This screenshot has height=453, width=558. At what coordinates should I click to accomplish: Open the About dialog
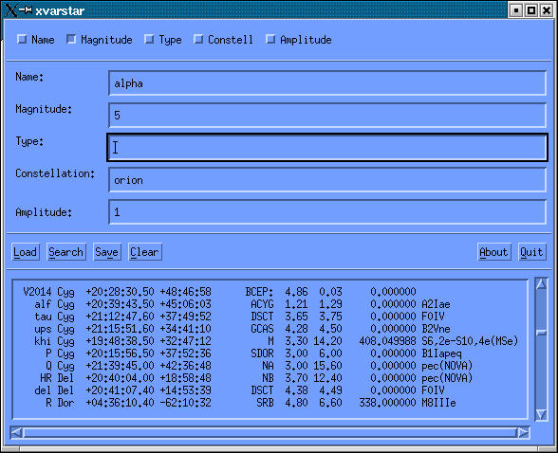[x=493, y=252]
